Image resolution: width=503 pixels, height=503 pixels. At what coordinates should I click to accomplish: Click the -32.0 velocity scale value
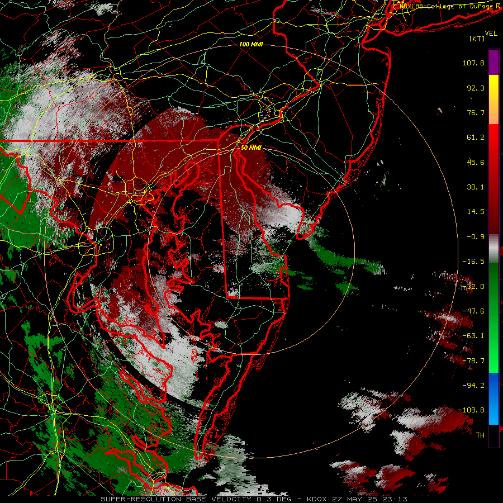(473, 287)
